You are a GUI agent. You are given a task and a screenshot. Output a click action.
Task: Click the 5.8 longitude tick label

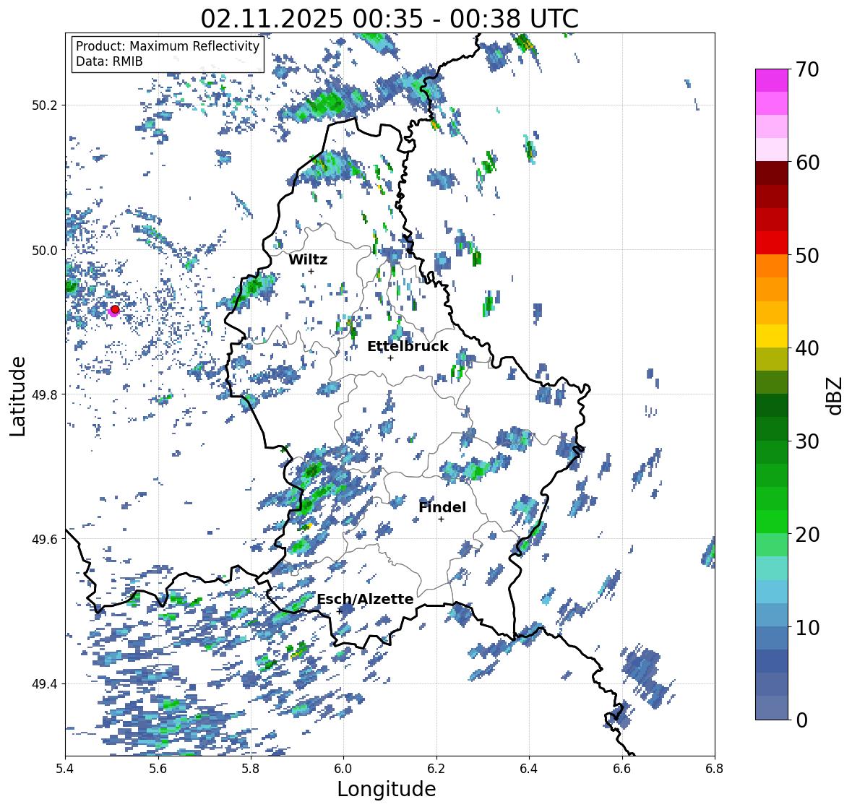(251, 768)
